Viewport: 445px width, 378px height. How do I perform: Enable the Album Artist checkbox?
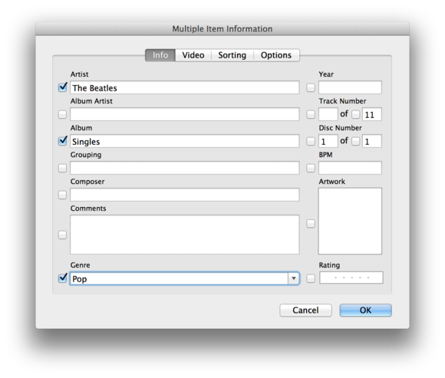pyautogui.click(x=62, y=114)
